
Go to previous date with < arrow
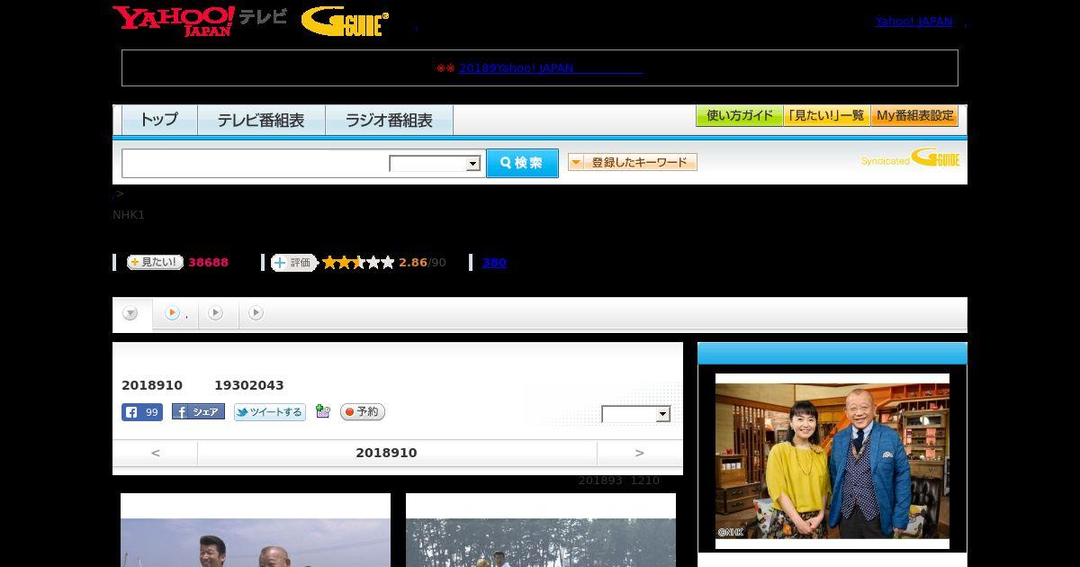tap(155, 453)
